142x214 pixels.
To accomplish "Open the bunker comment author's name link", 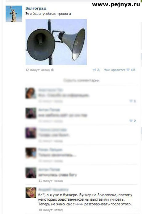I will pos(53,189).
